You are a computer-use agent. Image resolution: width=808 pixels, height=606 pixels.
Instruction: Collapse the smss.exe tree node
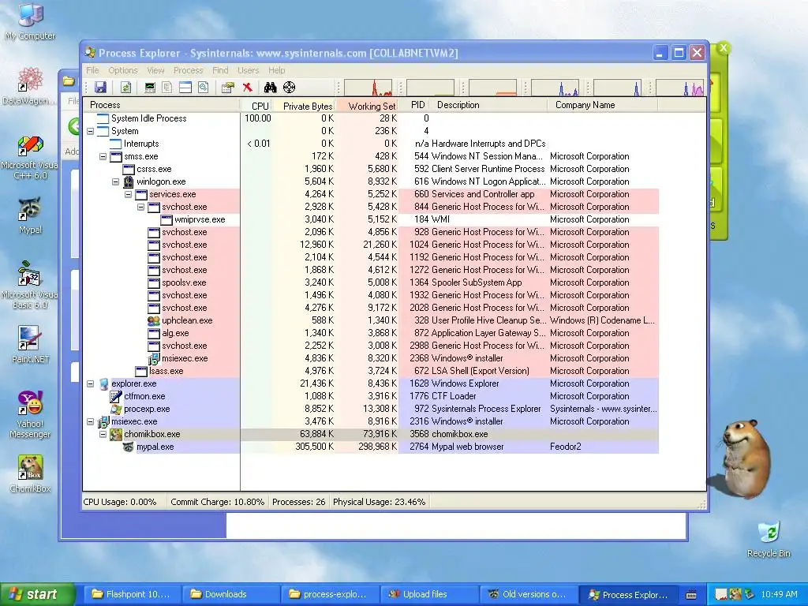tap(103, 157)
